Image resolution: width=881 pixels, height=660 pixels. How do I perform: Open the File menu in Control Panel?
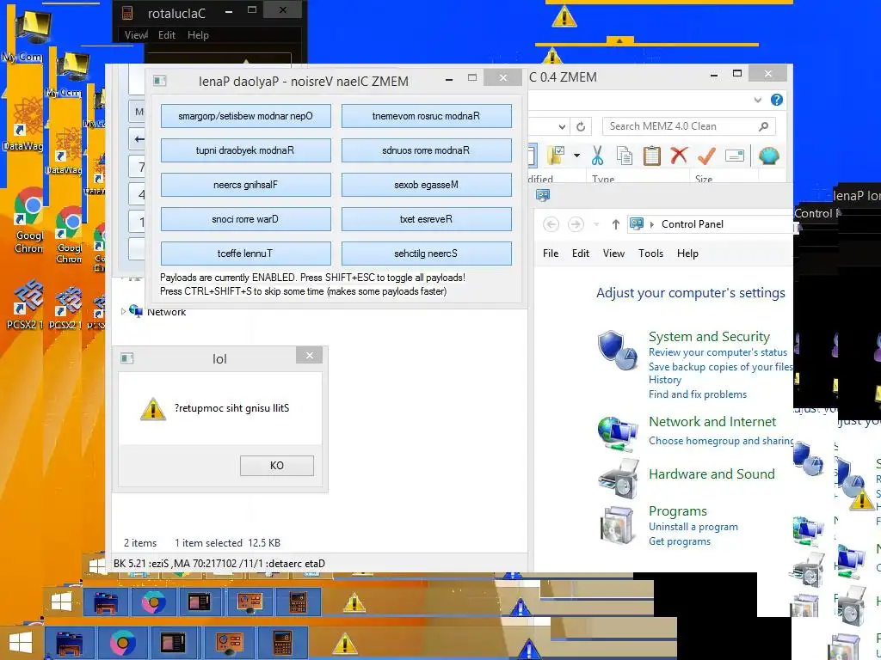tap(551, 254)
